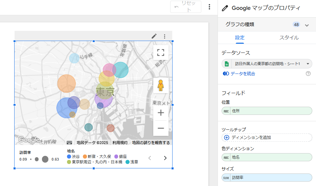Click the 住所 location field chip
This screenshot has width=316, height=186.
[267, 111]
